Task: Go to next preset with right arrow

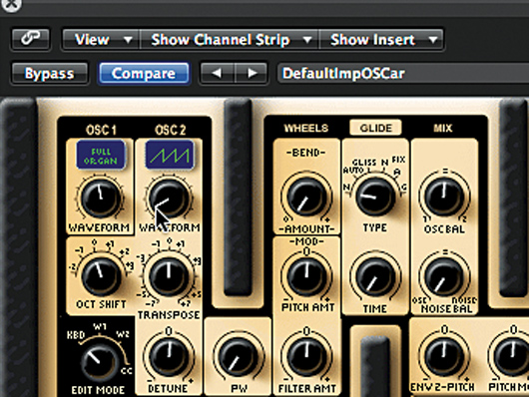Action: click(252, 73)
